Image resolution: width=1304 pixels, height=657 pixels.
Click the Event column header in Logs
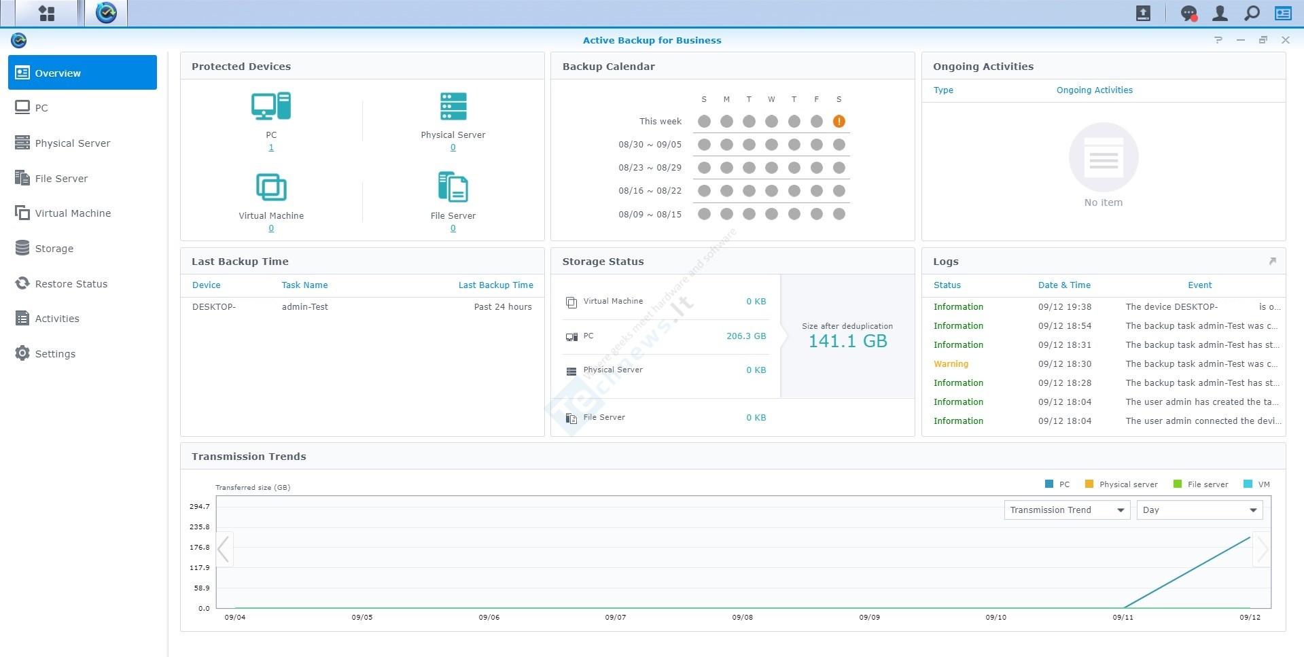[x=1199, y=285]
